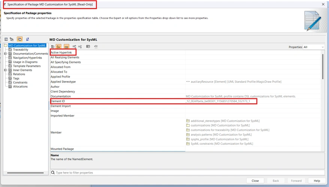The image size is (329, 187).
Task: Open Navigation/Hyperlinks in the tree
Action: point(27,57)
